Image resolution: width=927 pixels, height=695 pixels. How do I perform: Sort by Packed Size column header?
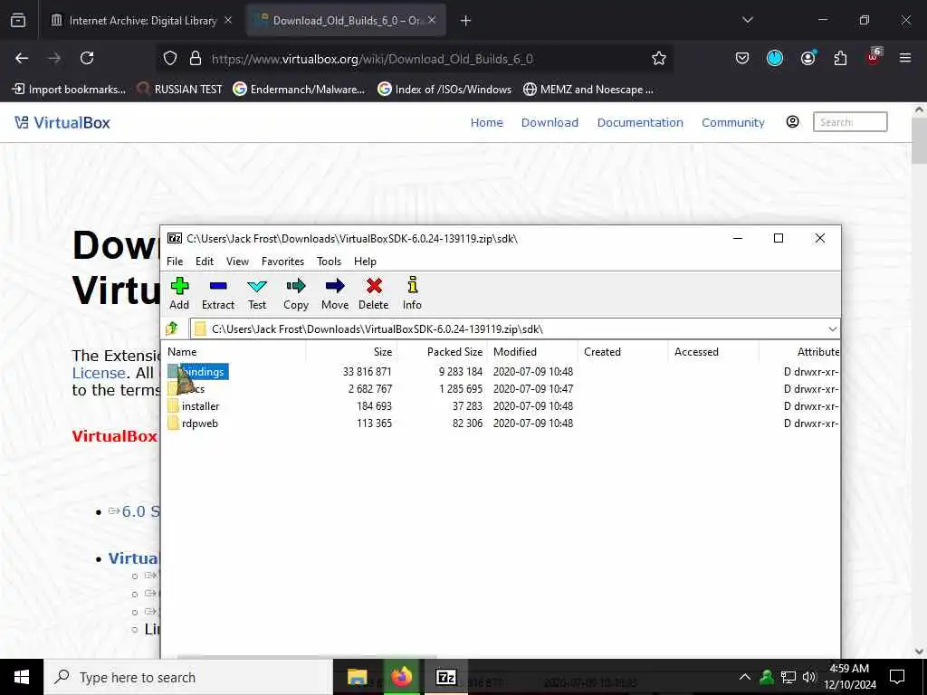(442, 352)
